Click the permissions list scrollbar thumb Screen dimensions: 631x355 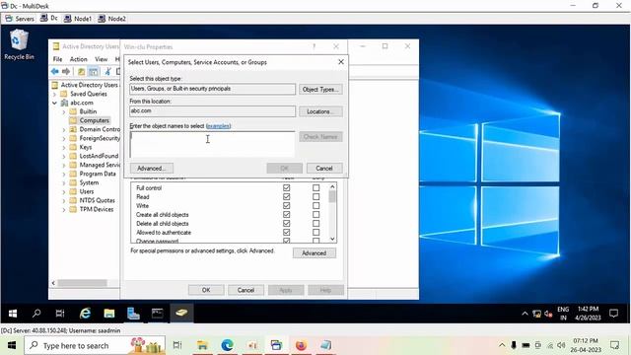[332, 197]
